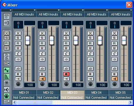Turn off monitor on MIDI 05 channel
This screenshot has height=106, width=134.
[x=114, y=79]
